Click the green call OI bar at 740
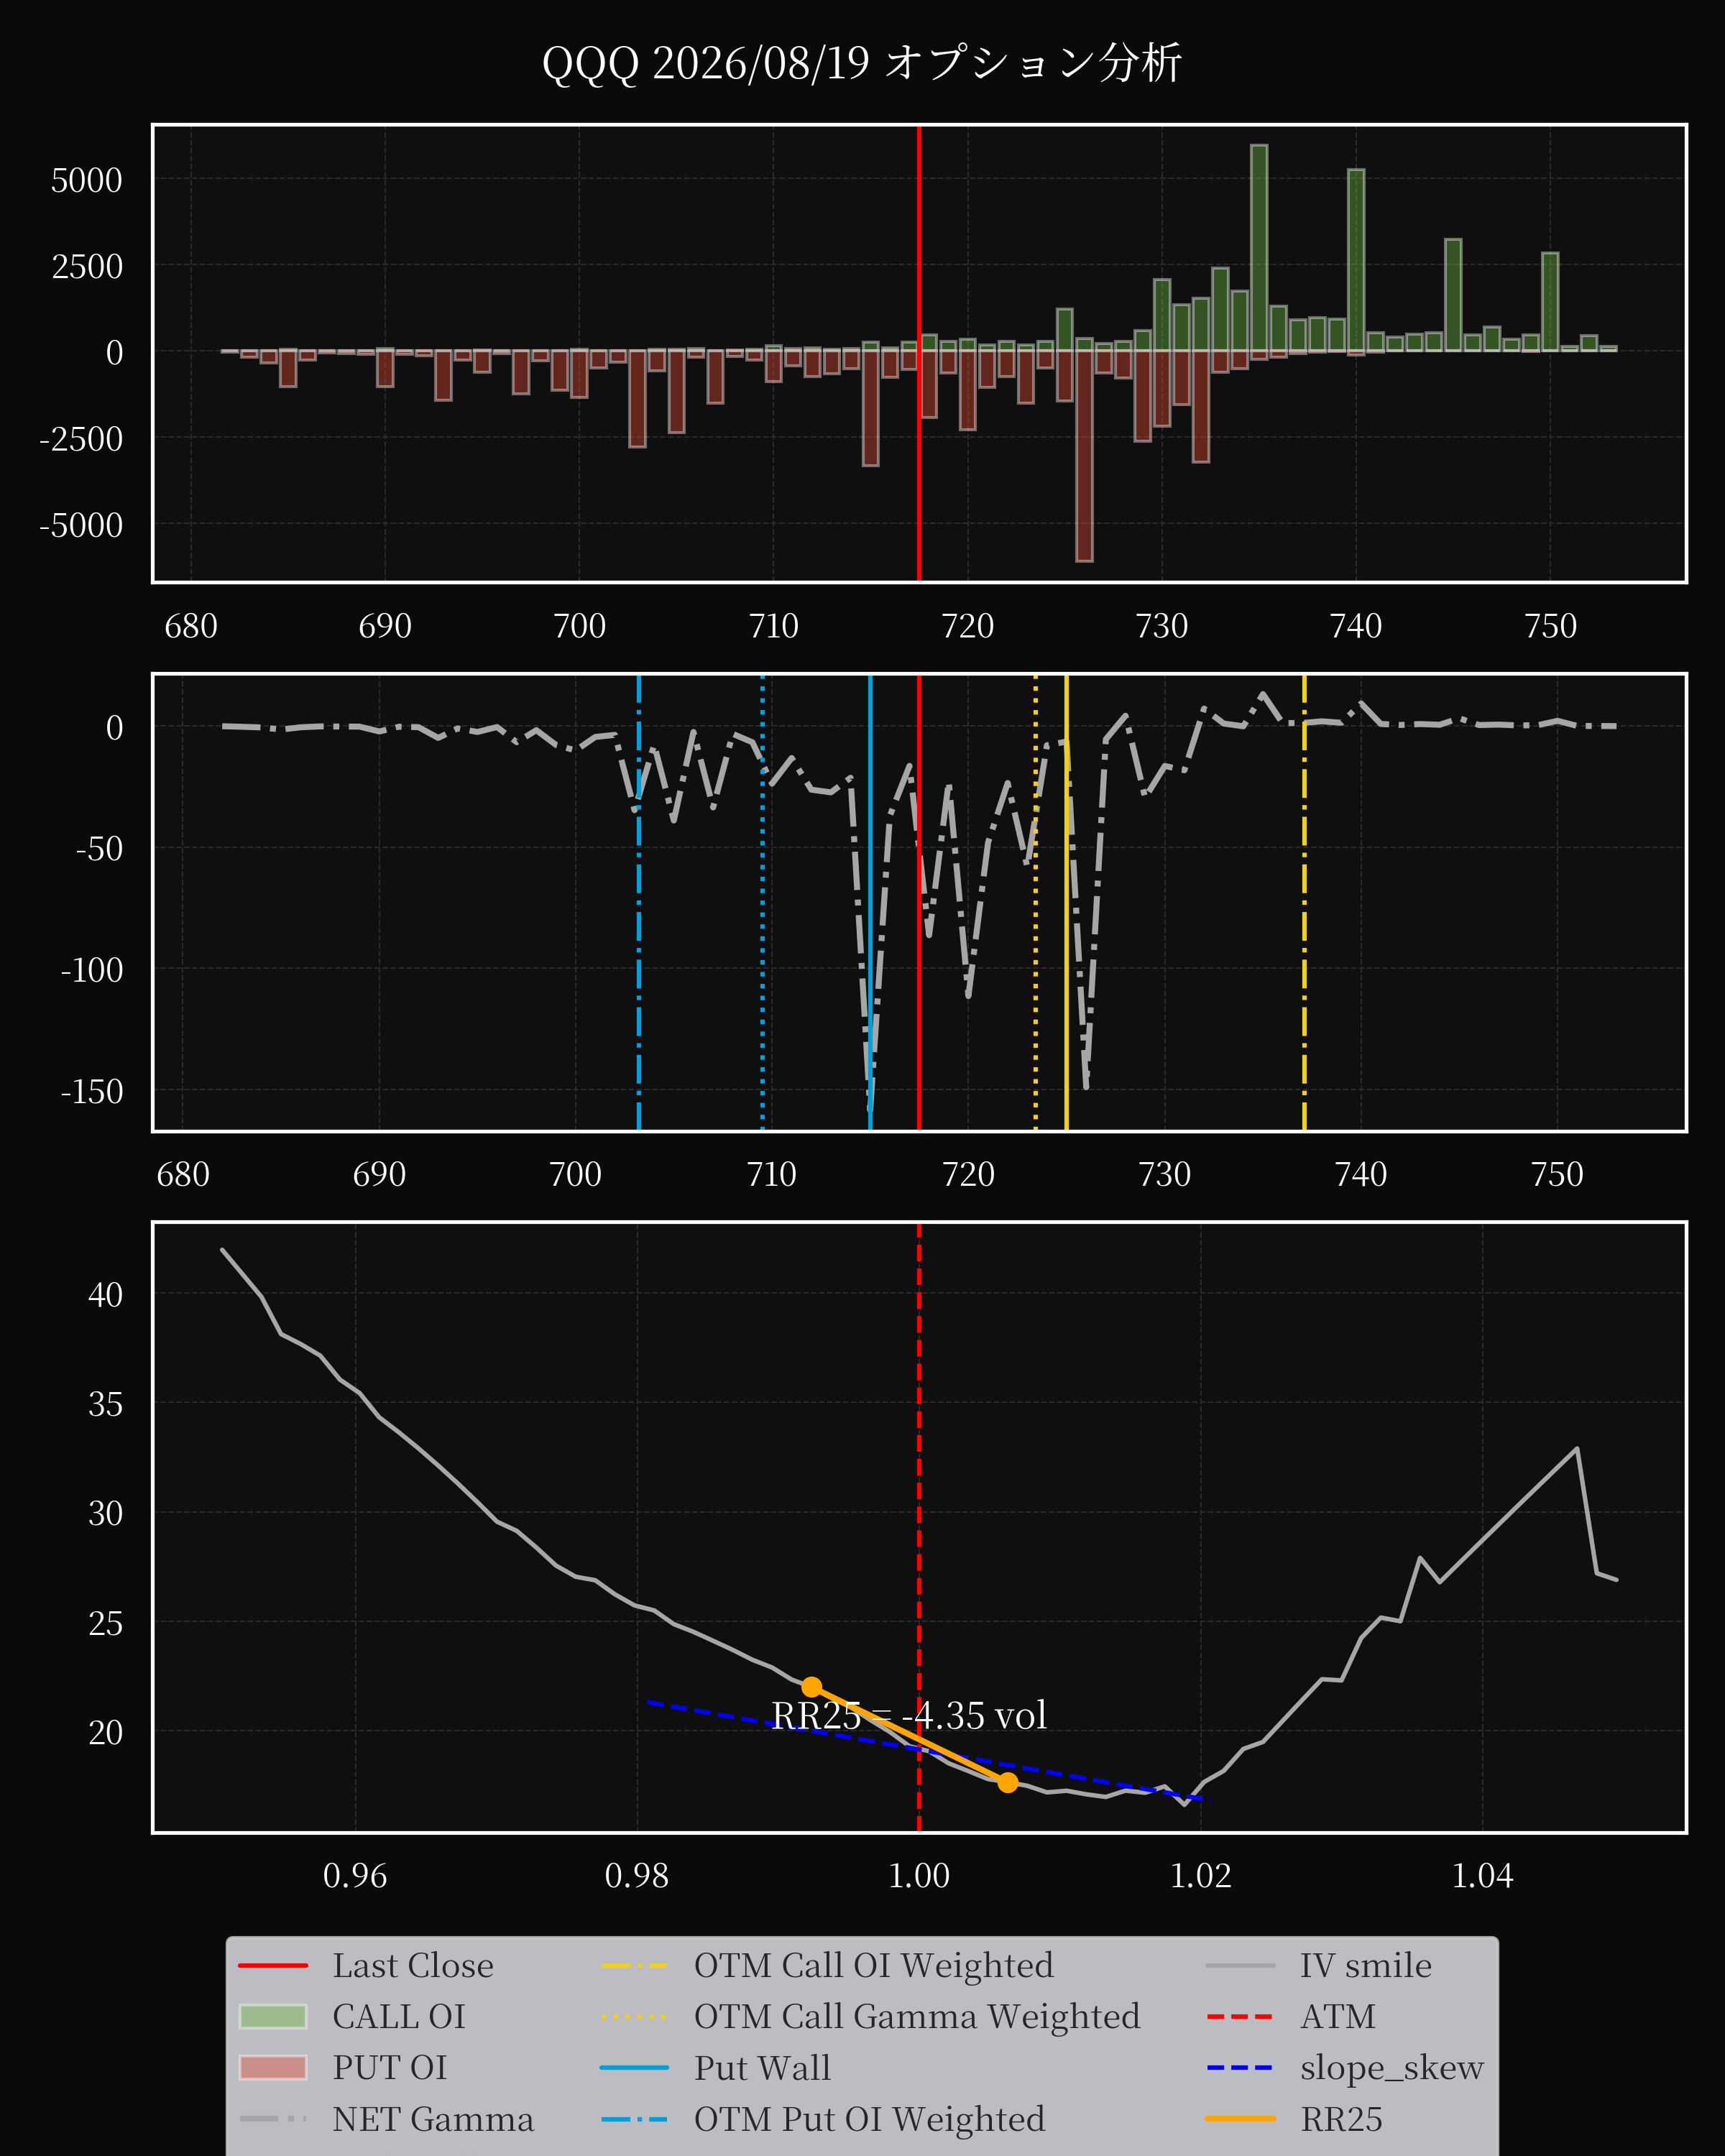This screenshot has height=2156, width=1725. tap(1356, 260)
